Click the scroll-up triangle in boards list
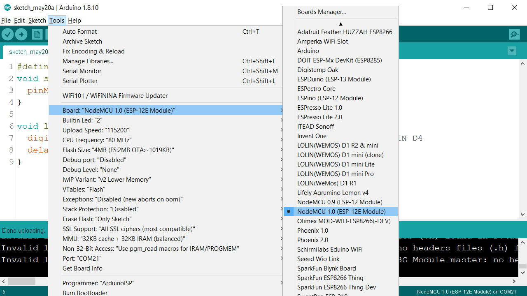The height and width of the screenshot is (296, 527). (340, 24)
